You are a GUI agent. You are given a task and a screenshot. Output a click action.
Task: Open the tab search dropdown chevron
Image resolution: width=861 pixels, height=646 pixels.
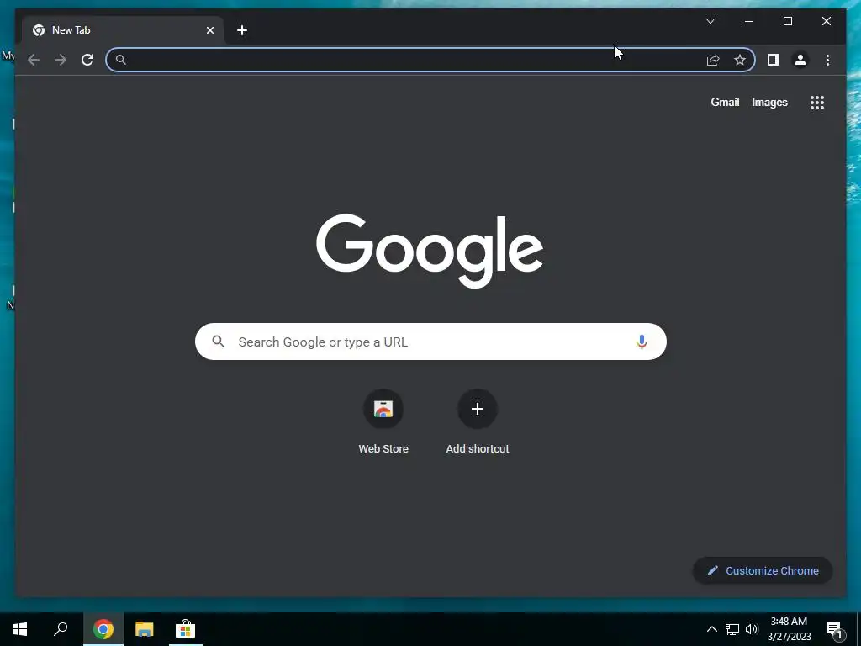(x=710, y=21)
